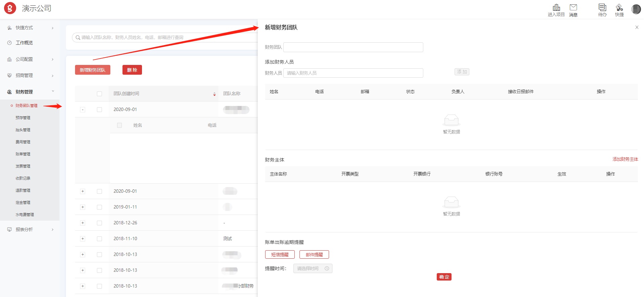Toggle the select-all checkbox in table header
644x297 pixels.
[x=99, y=94]
